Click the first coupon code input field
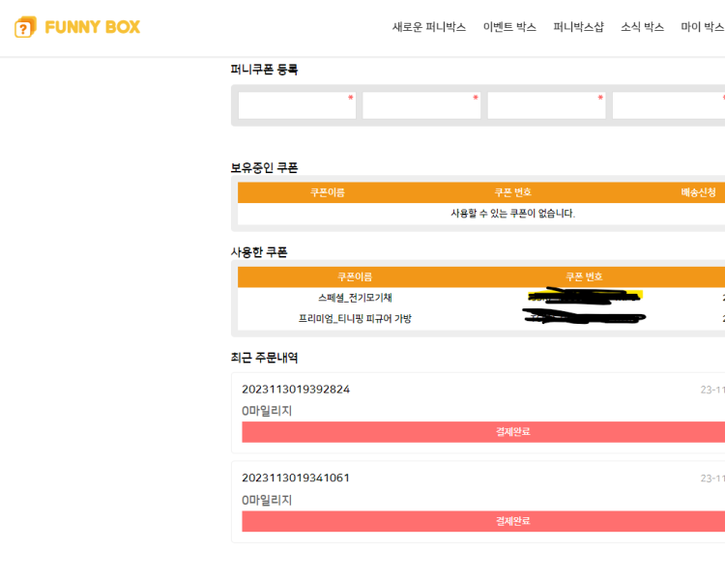Viewport: 725px width, 580px height. coord(297,105)
